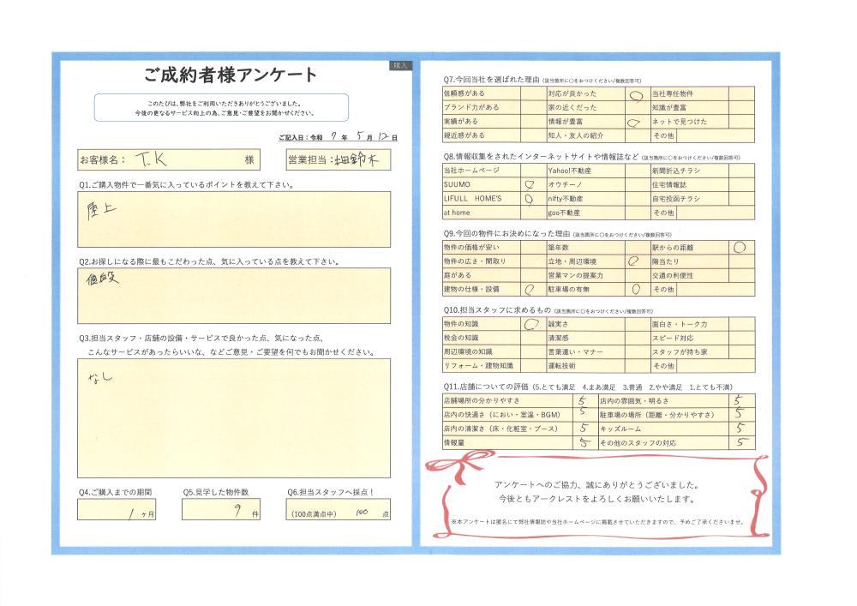The width and height of the screenshot is (857, 606).
Task: Click the スピード対応 option
Action: [x=672, y=339]
